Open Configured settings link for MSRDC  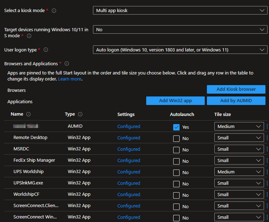coord(128,149)
